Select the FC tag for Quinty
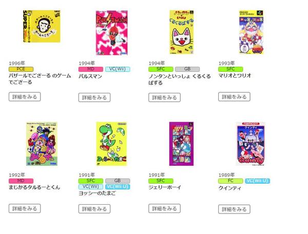This screenshot has width=308, height=234. pos(230,181)
